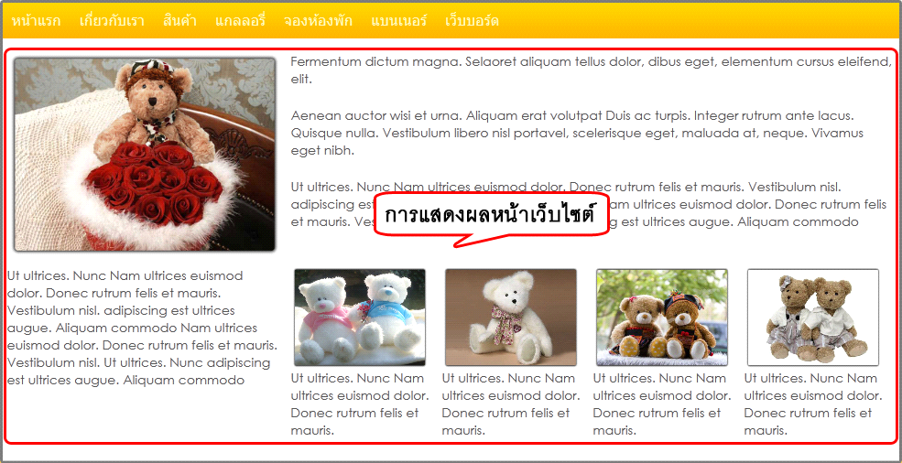Viewport: 902px width, 463px height.
Task: Go to เกี่ยวกับเรา page
Action: [112, 21]
